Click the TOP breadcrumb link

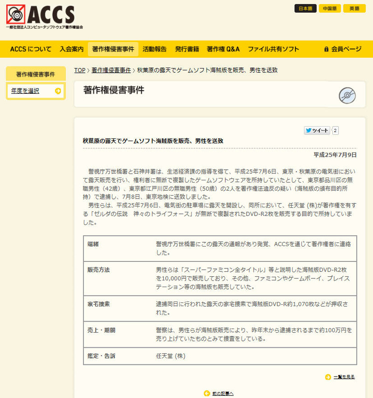[x=80, y=70]
